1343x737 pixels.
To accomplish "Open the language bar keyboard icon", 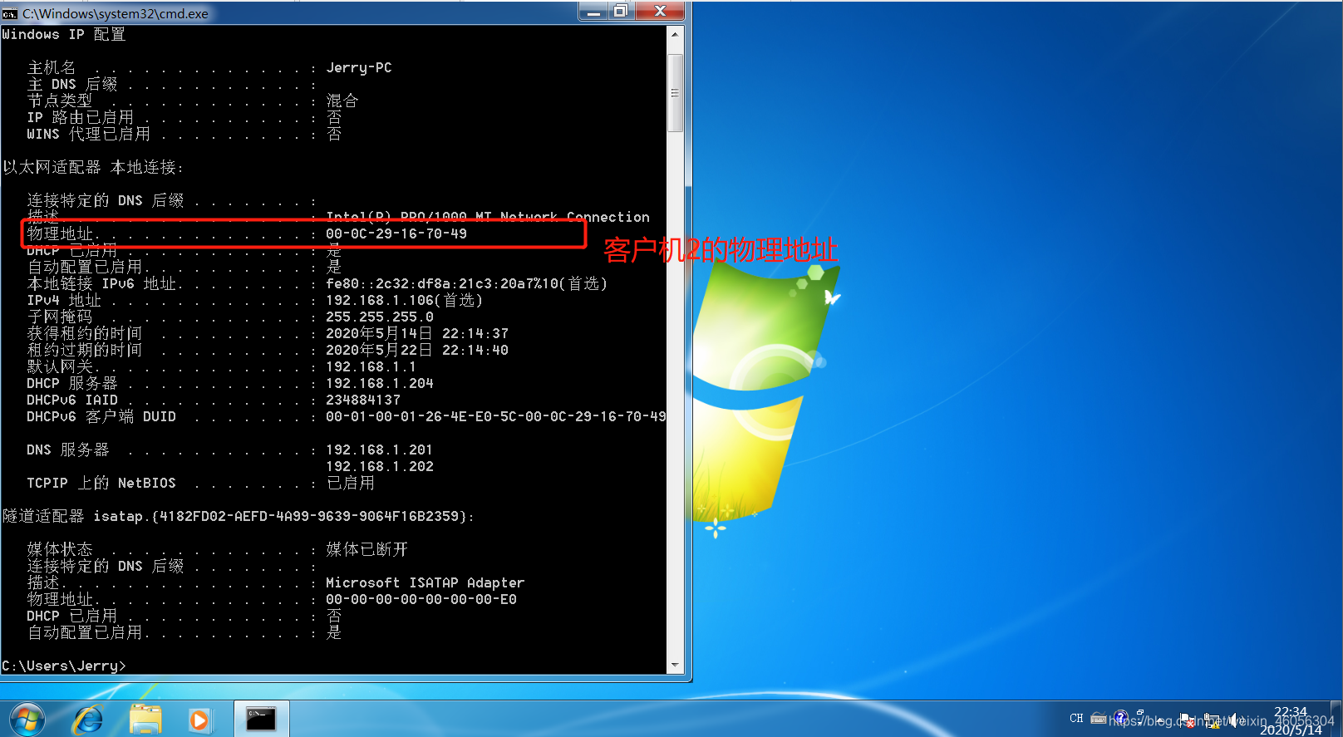I will (1099, 718).
